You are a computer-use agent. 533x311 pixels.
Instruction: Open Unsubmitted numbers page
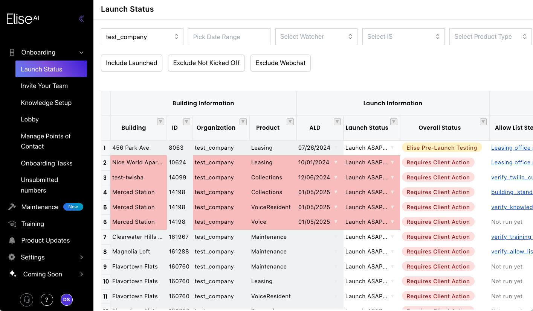pyautogui.click(x=40, y=185)
